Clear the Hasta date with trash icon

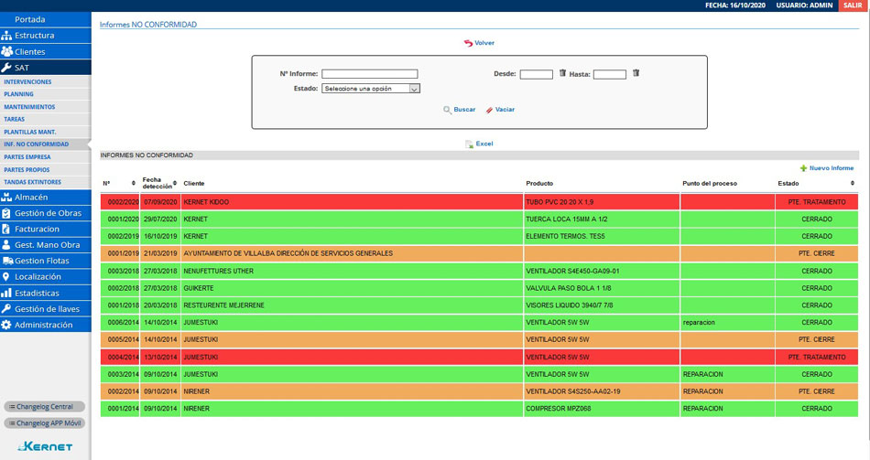pyautogui.click(x=636, y=73)
